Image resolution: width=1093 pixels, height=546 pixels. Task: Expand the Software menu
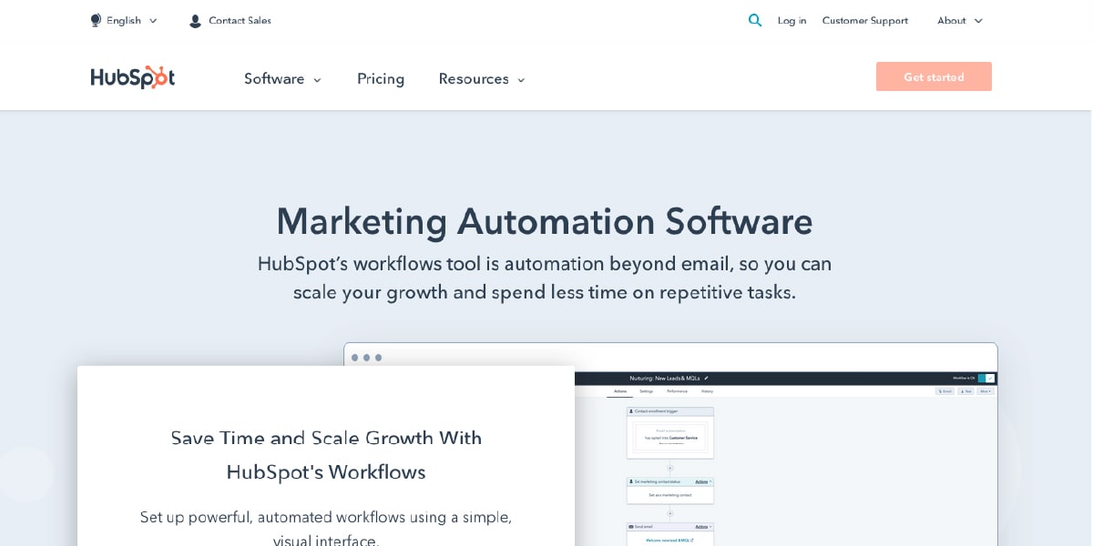[x=282, y=79]
